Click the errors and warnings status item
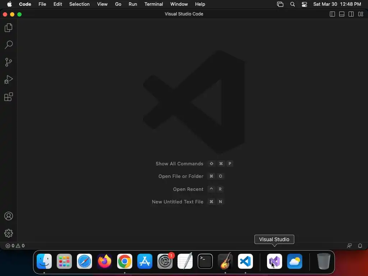 pos(15,246)
